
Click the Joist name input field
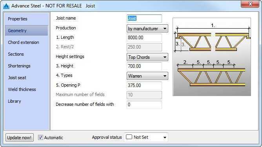coord(144,18)
